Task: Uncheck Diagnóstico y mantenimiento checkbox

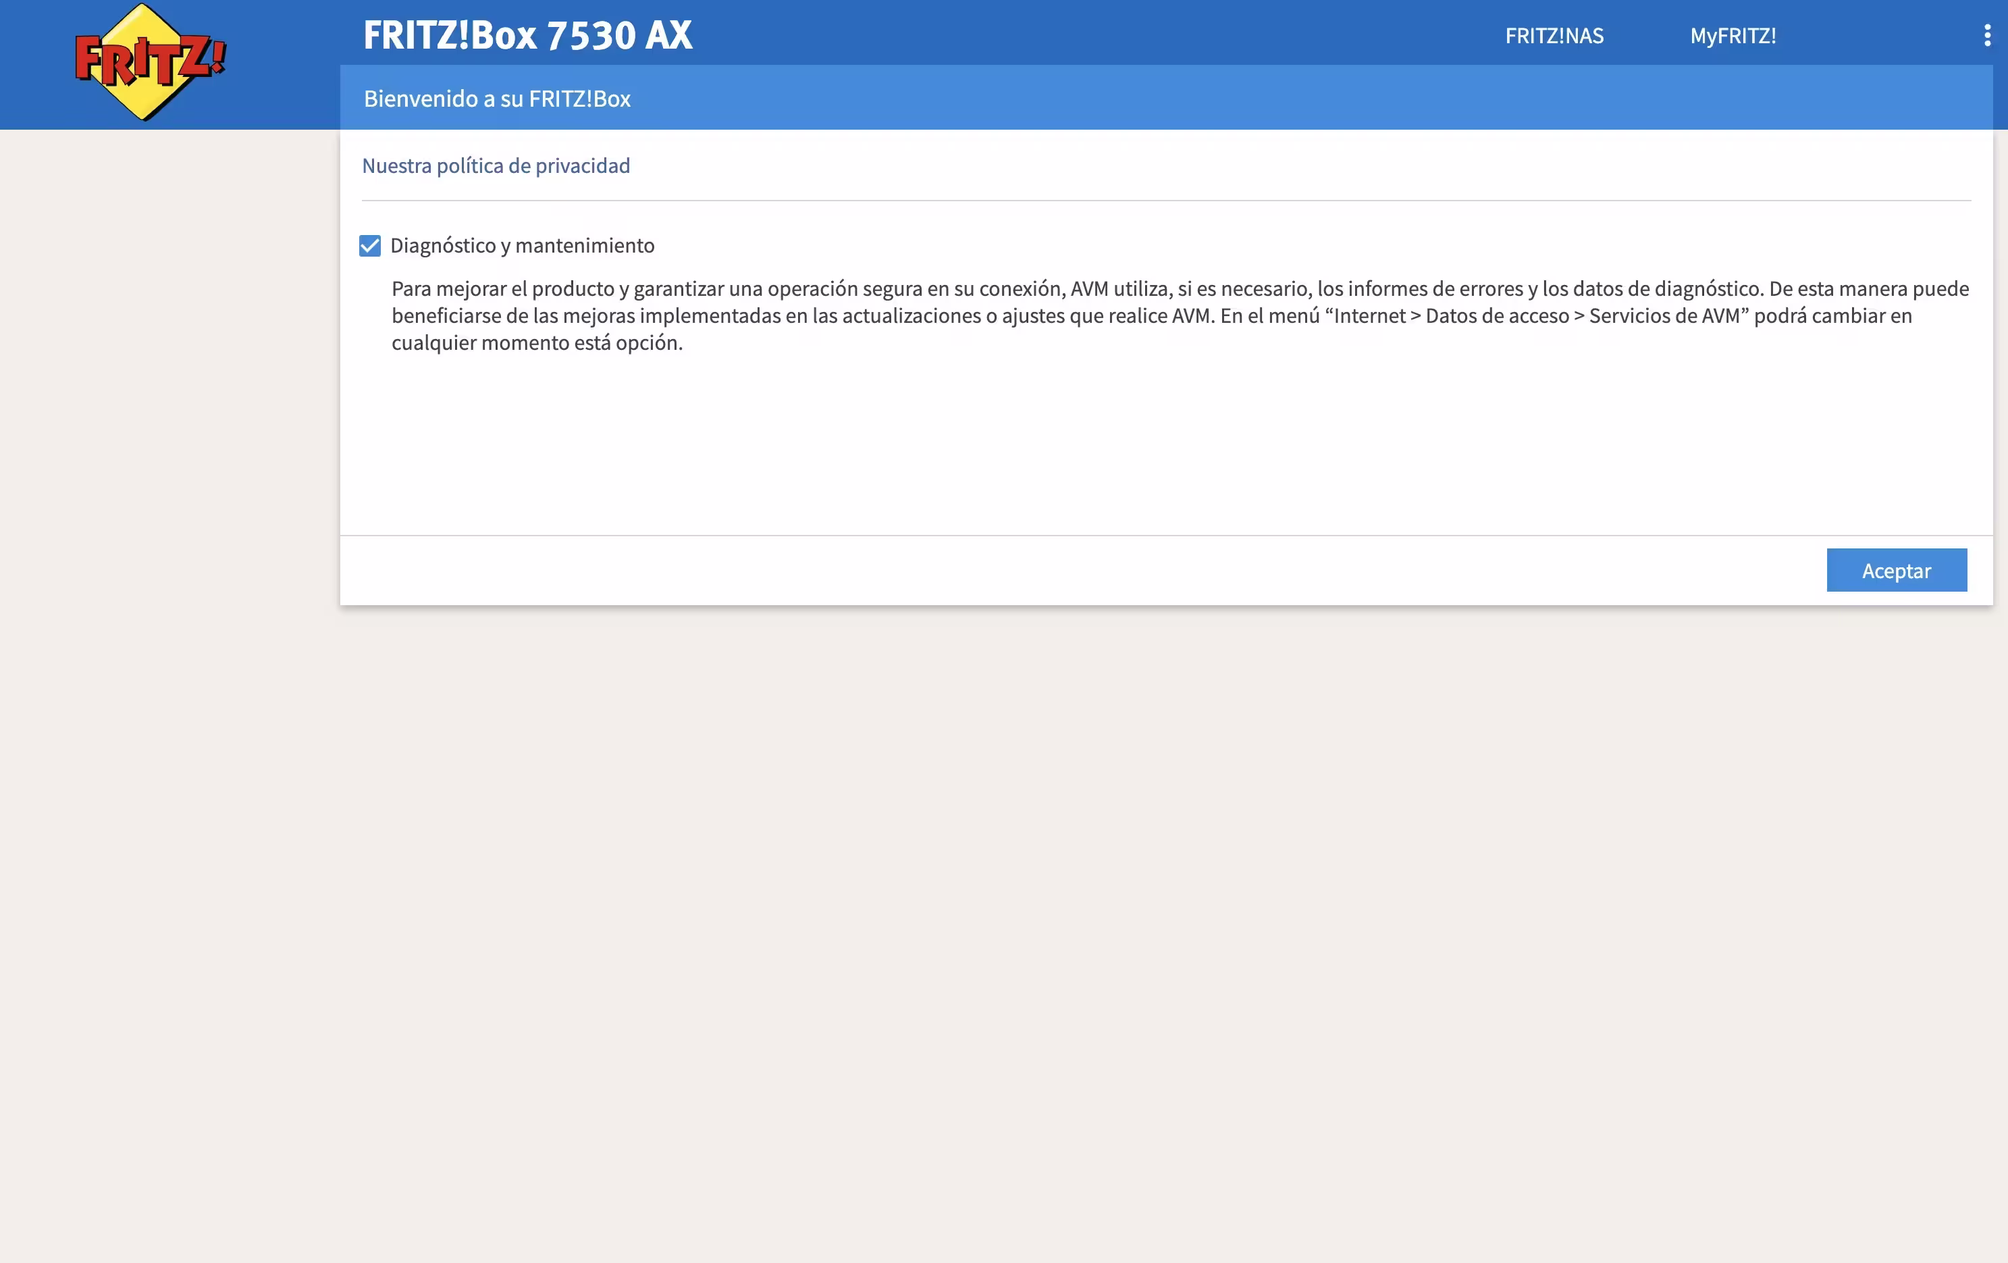Action: 369,245
